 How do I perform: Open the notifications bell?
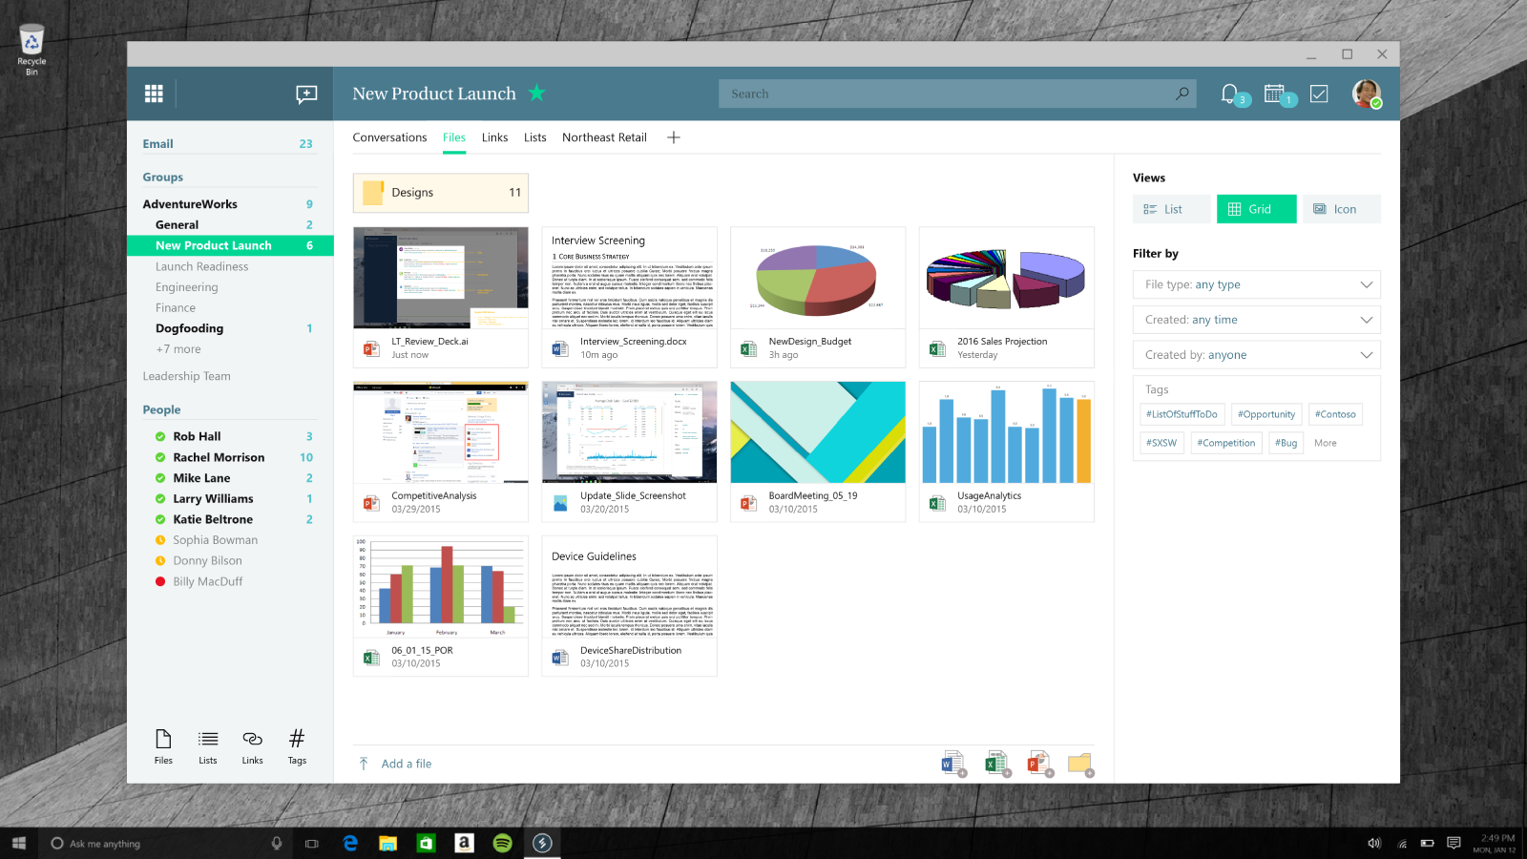(1229, 94)
